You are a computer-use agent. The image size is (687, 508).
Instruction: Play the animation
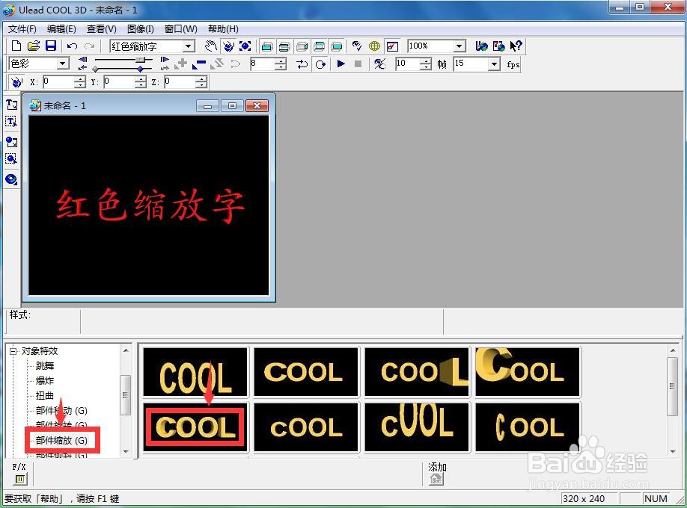tap(341, 64)
